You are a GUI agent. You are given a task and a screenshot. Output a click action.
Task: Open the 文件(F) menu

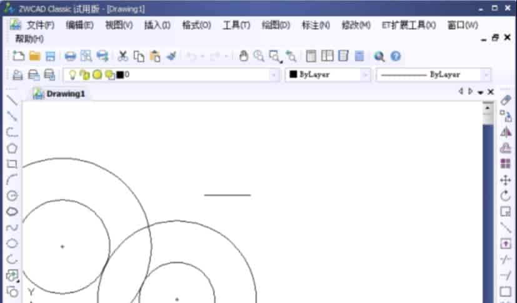[x=41, y=25]
